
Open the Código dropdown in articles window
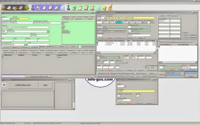click(x=105, y=18)
